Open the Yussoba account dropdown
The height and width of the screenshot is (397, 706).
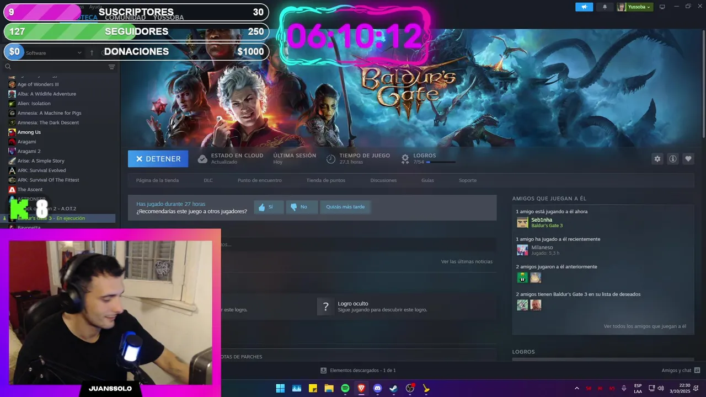tap(635, 7)
